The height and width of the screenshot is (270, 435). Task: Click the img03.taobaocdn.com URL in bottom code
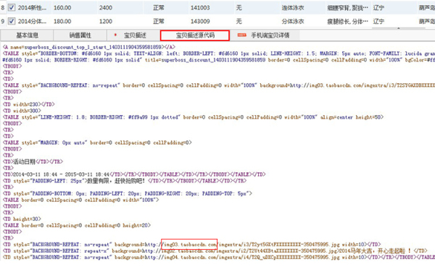tap(189, 245)
